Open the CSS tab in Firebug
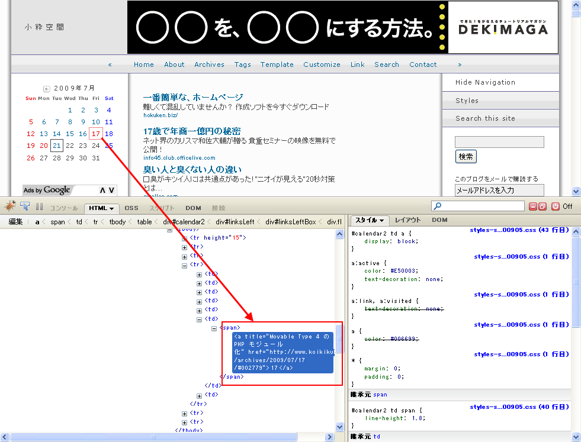The height and width of the screenshot is (442, 581). [x=131, y=208]
